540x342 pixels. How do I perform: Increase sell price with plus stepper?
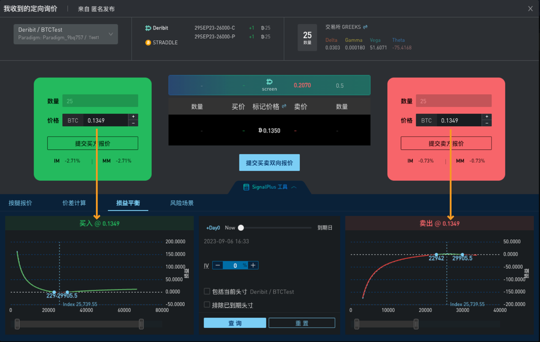pyautogui.click(x=487, y=117)
